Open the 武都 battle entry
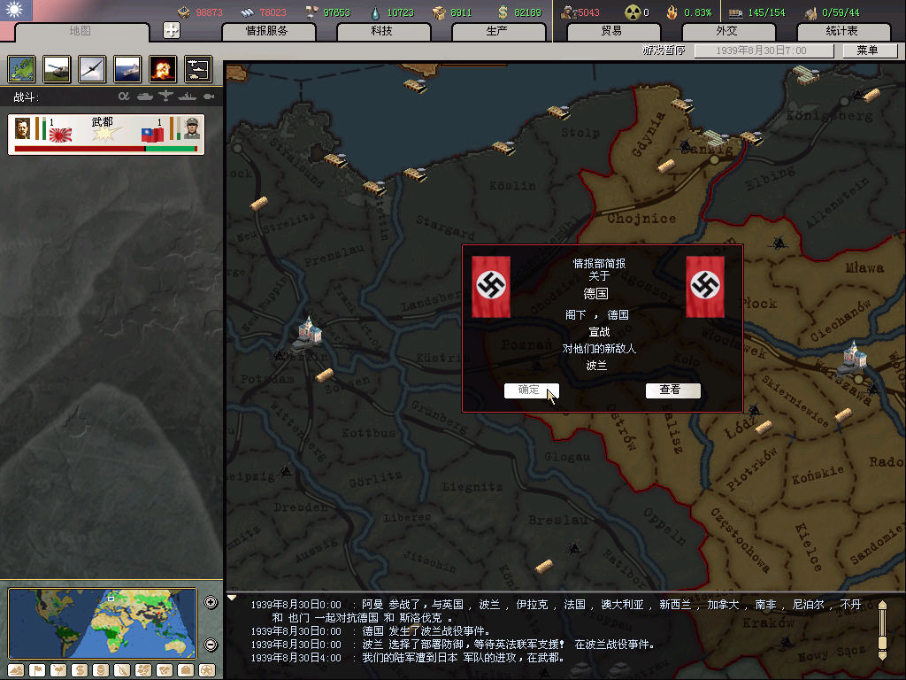This screenshot has width=906, height=680. 106,135
